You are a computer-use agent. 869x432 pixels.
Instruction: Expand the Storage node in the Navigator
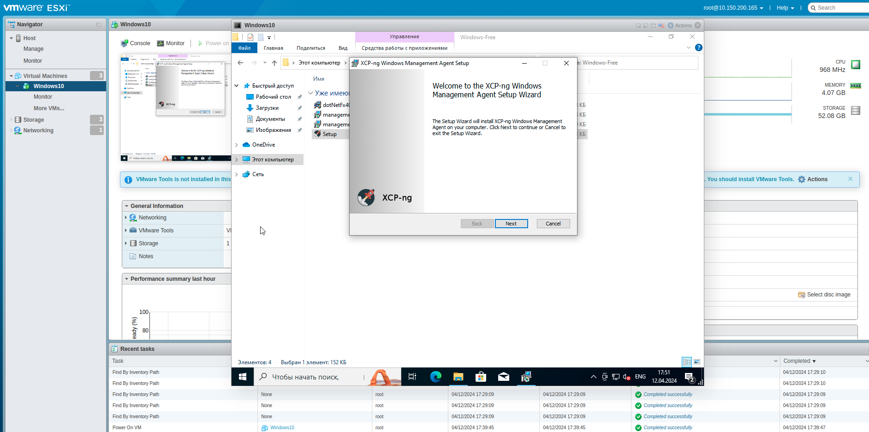[11, 120]
